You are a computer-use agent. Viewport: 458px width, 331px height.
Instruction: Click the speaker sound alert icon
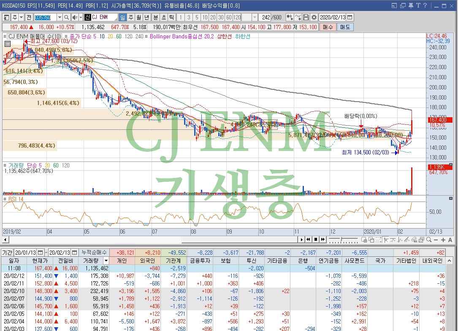pos(74,18)
